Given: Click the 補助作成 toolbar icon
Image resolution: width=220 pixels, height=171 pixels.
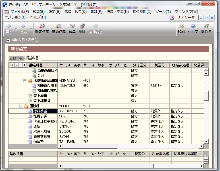Looking at the screenshot, I should coord(59,26).
